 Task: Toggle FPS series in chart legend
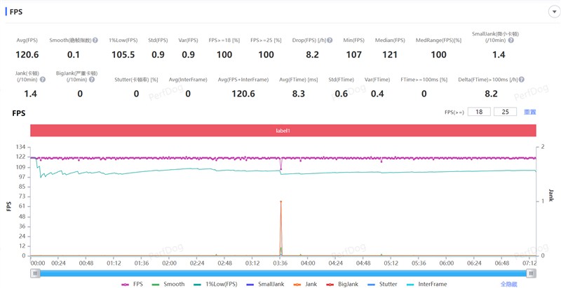pos(133,285)
